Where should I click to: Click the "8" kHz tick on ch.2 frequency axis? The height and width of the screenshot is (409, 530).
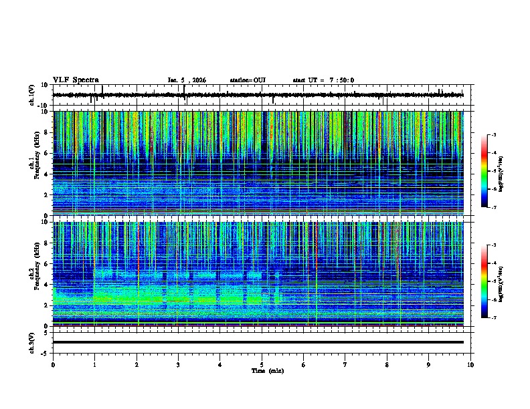click(46, 243)
